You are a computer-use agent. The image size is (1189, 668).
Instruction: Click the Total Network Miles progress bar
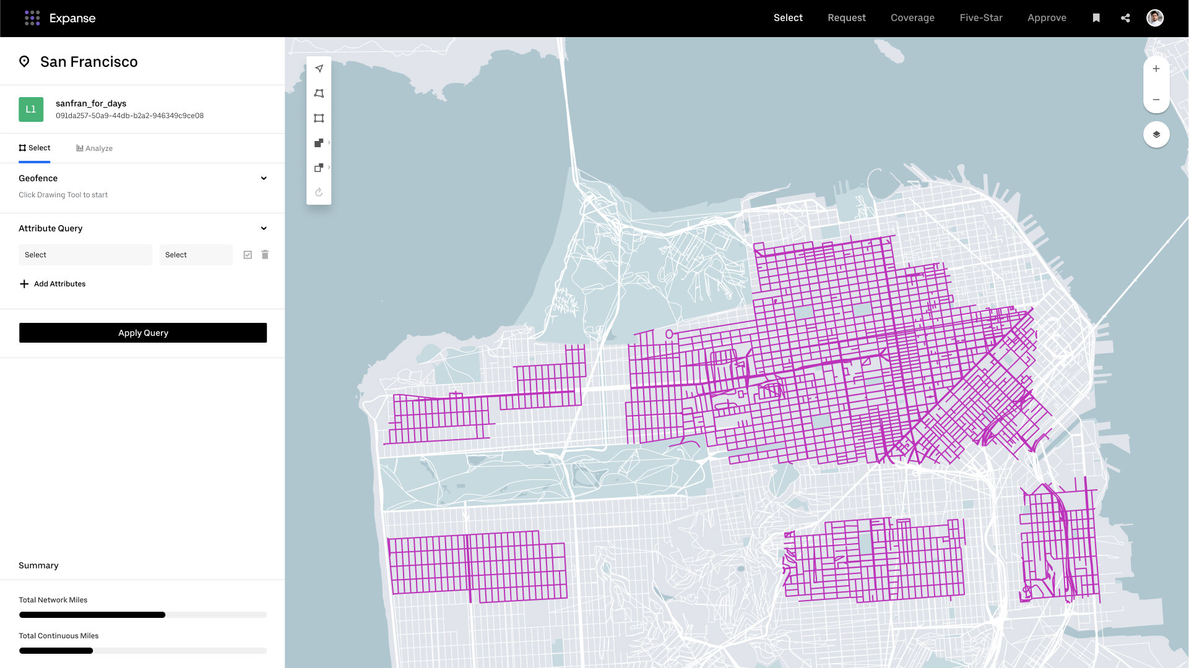coord(143,615)
